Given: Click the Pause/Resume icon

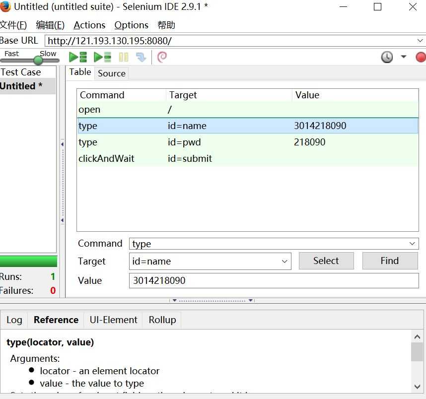Looking at the screenshot, I should pos(124,57).
